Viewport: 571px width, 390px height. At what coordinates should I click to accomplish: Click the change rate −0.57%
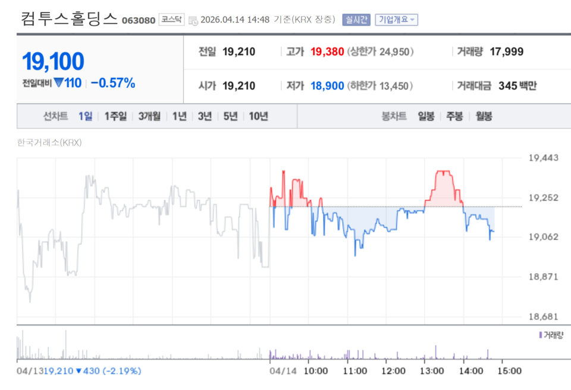pyautogui.click(x=113, y=83)
